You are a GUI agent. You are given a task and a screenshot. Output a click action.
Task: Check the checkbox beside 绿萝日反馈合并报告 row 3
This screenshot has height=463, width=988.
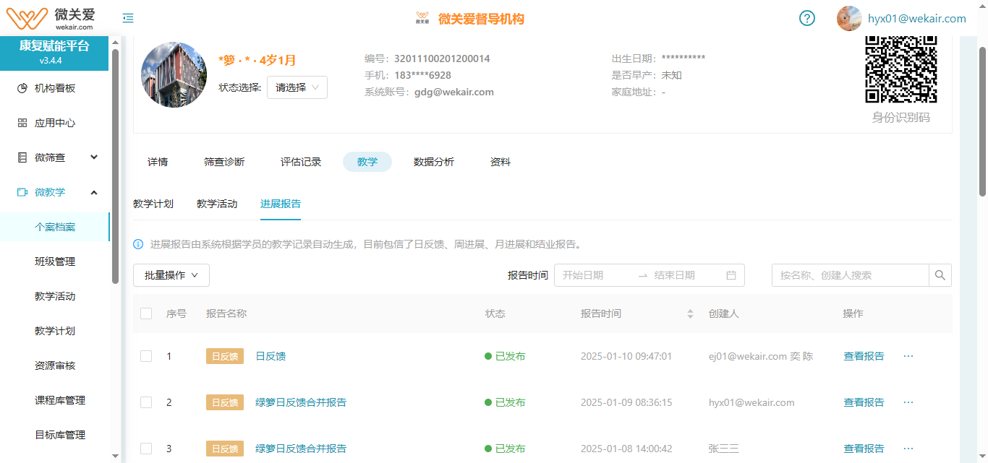[x=145, y=448]
